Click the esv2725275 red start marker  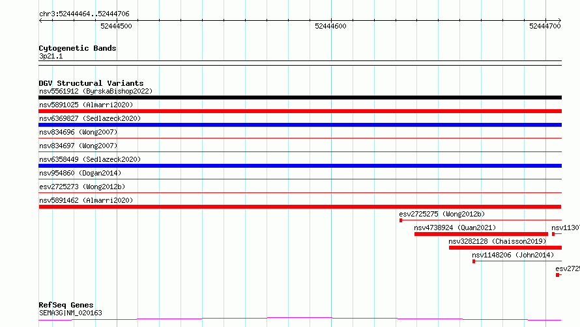401,220
